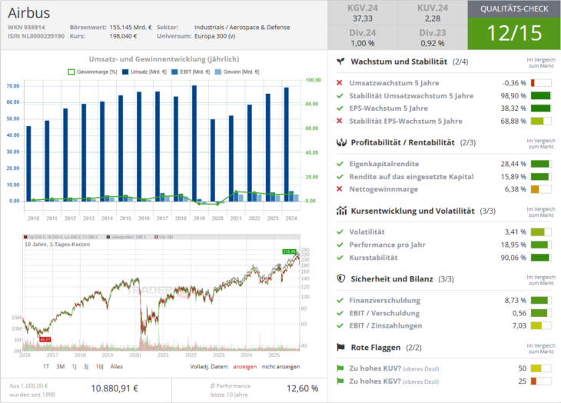Image resolution: width=561 pixels, height=403 pixels.
Task: Click the green 12/15 Qualitäts-Check score
Action: [513, 33]
